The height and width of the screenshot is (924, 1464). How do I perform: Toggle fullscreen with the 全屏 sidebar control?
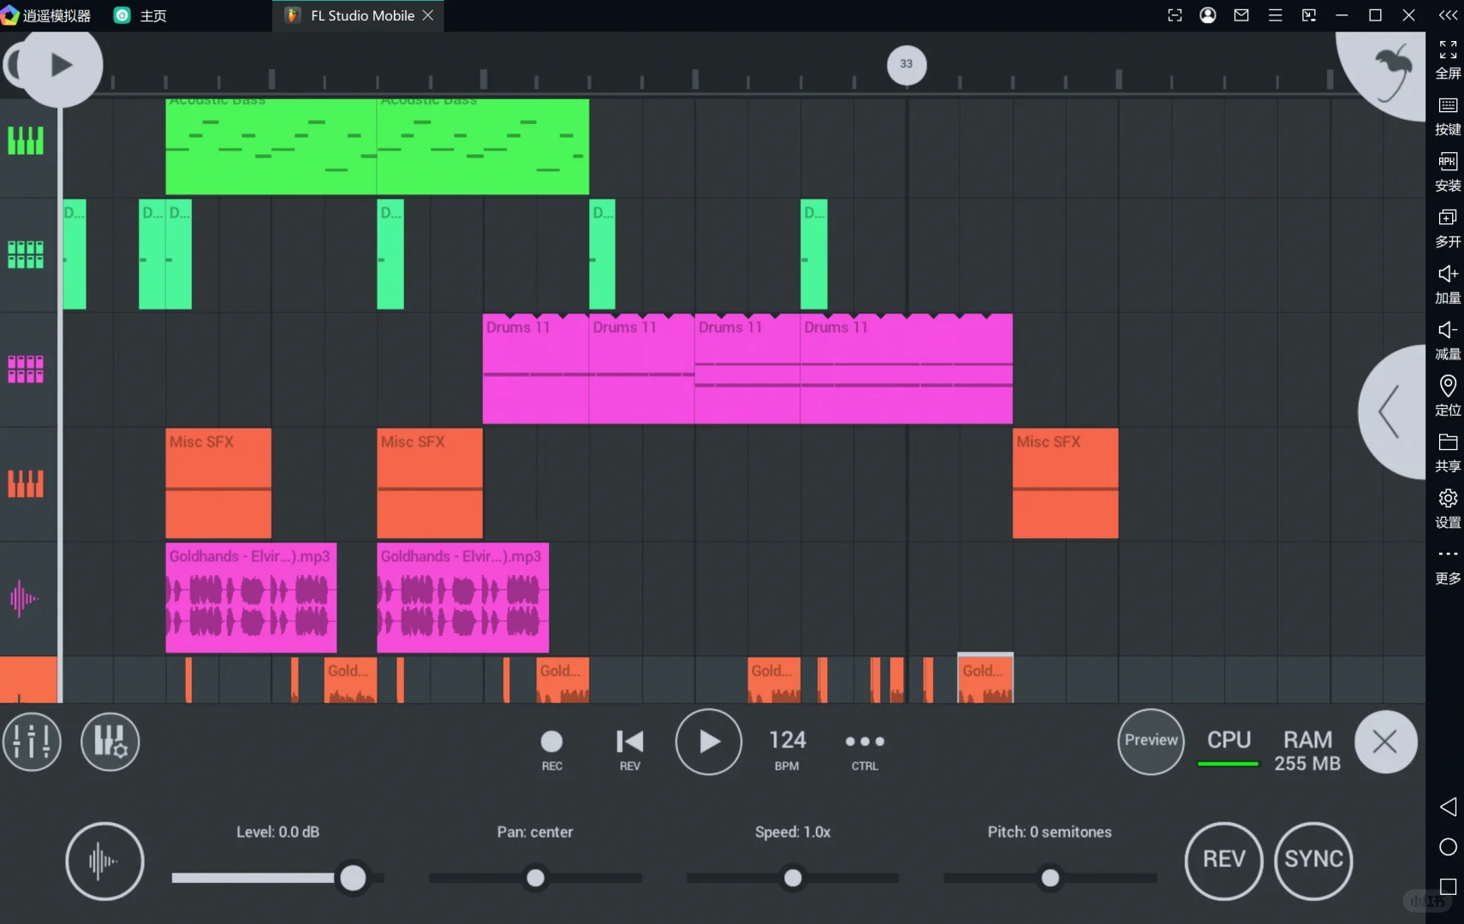click(x=1448, y=50)
